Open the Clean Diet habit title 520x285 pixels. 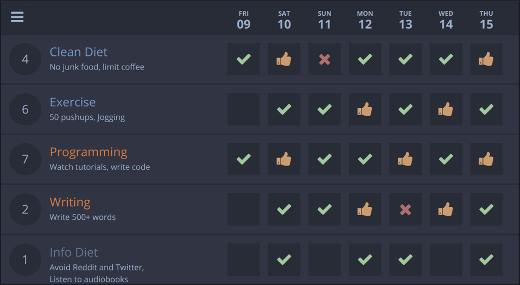coord(79,52)
